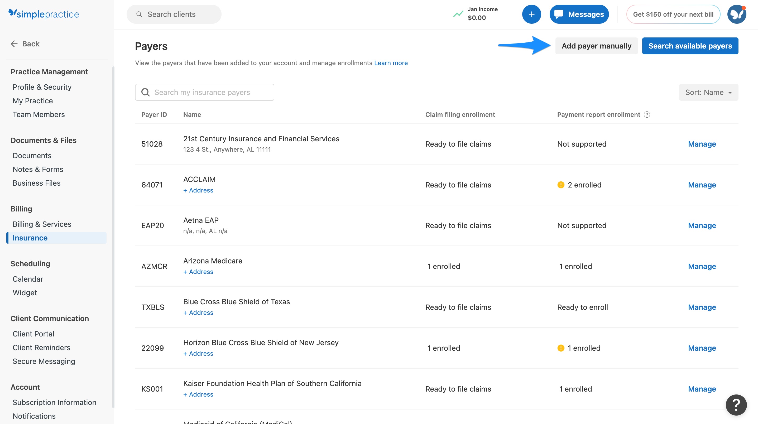Click the blue plus create button

(531, 14)
